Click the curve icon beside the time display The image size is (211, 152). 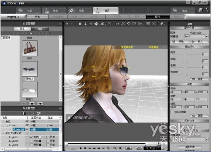click(139, 148)
